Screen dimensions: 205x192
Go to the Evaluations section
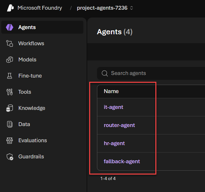point(32,141)
